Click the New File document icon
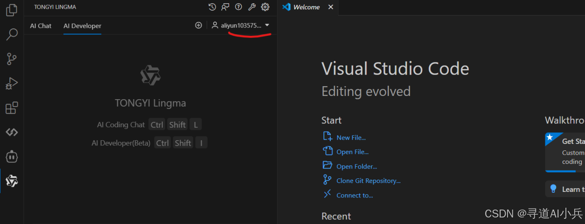 pos(327,136)
